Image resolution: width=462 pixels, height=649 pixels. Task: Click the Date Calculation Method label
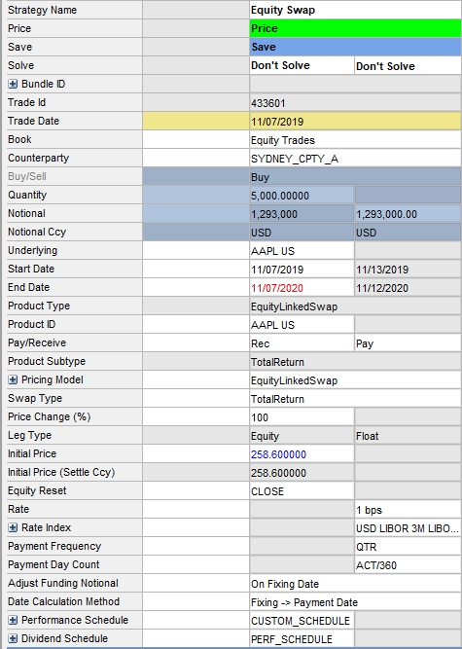click(63, 601)
